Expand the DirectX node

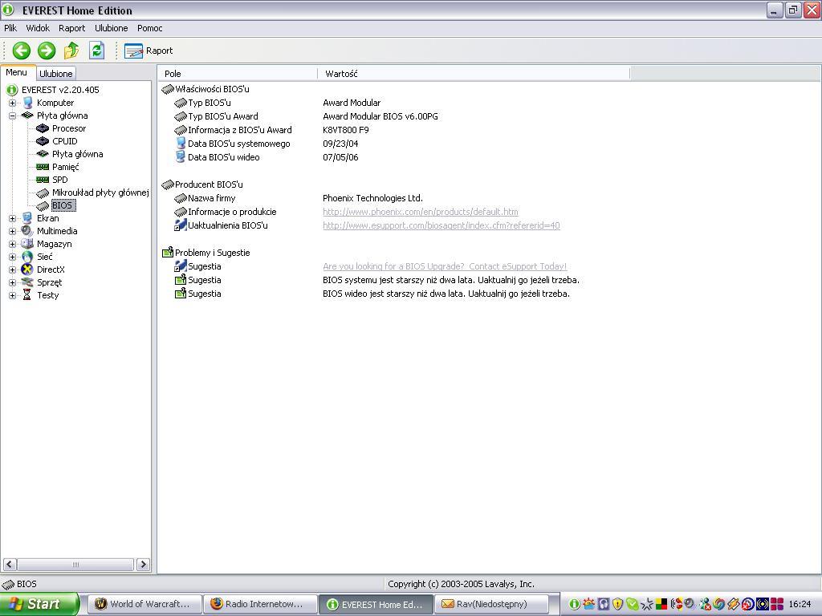[x=12, y=269]
